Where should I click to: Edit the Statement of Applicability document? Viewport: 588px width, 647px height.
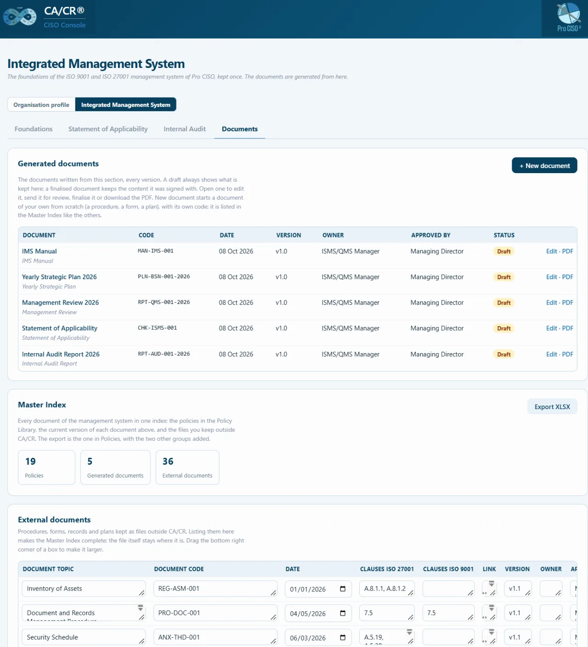point(551,328)
